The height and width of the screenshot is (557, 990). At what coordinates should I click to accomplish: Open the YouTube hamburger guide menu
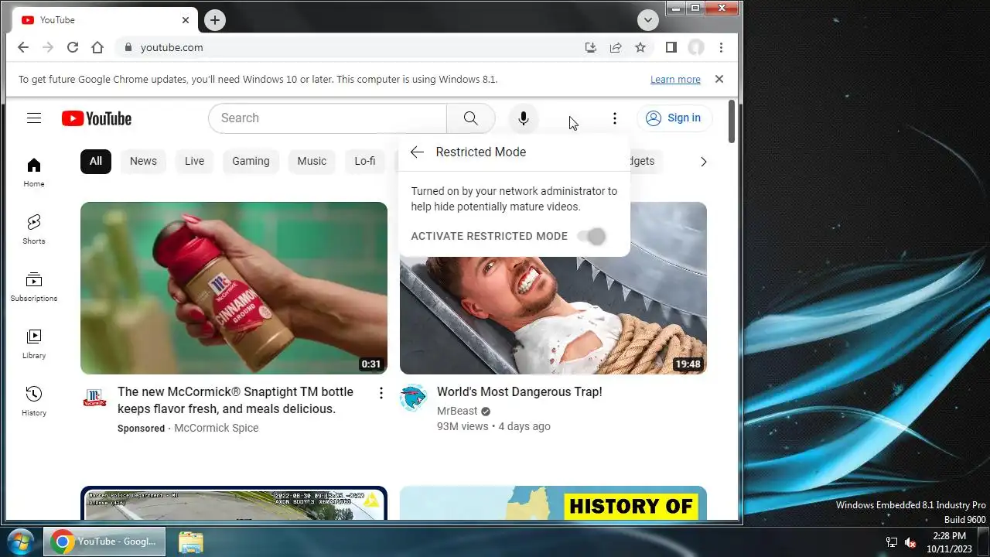[33, 118]
